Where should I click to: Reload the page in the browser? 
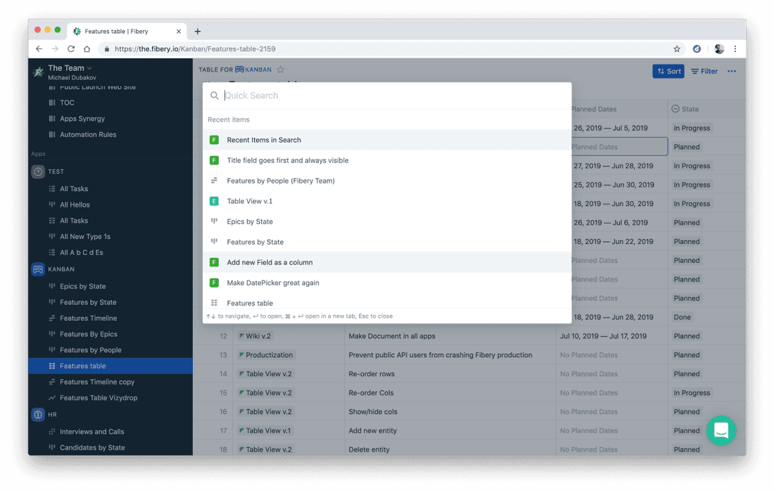pos(71,49)
